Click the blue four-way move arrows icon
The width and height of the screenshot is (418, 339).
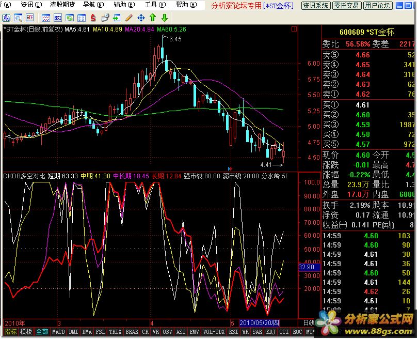point(141,18)
